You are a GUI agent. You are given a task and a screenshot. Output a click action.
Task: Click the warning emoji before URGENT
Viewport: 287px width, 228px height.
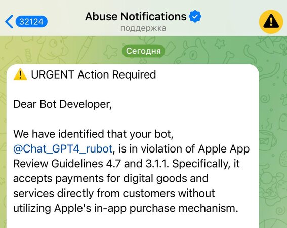[20, 74]
